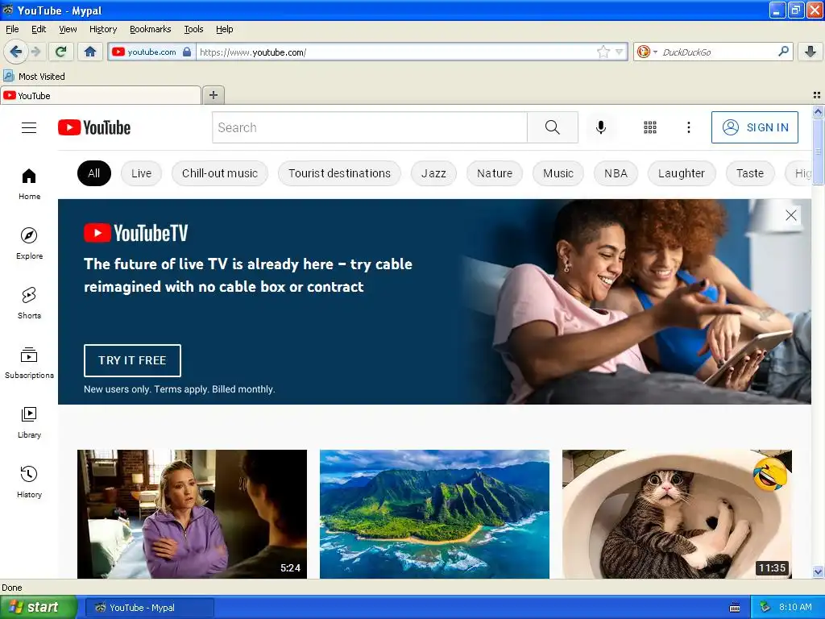Open the File menu
Screen dimensions: 825x619
point(12,29)
